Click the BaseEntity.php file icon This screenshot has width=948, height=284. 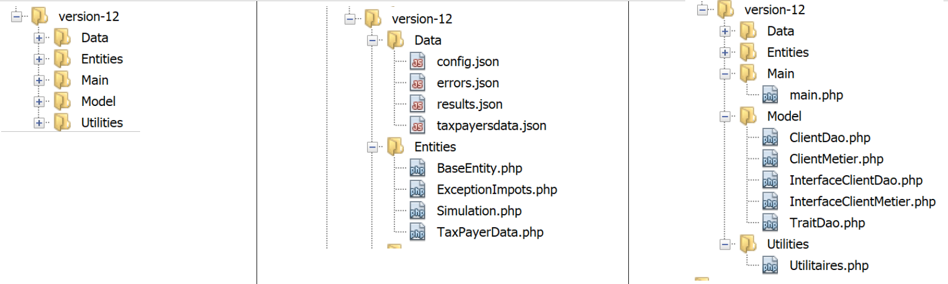tap(418, 168)
